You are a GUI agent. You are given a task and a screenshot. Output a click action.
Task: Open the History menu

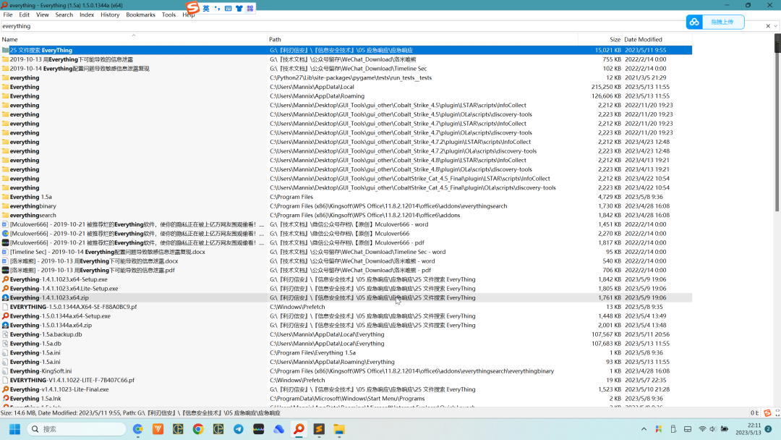coord(110,14)
